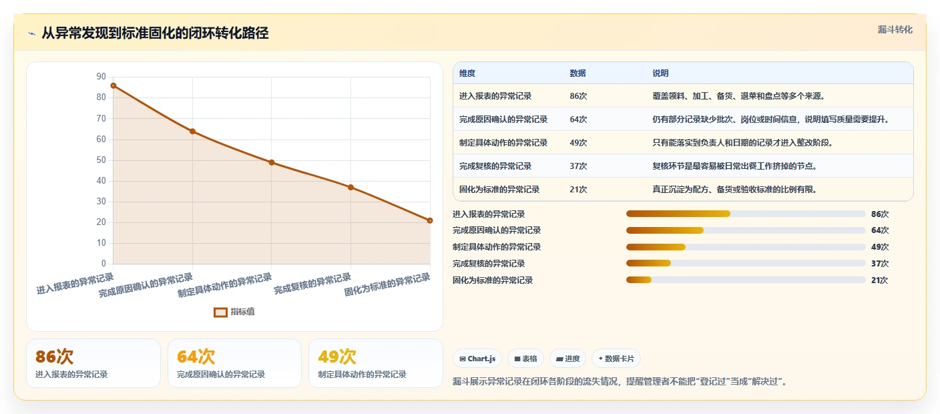The image size is (940, 414).
Task: Click the 37次 value right of progress bar
Action: coord(880,264)
